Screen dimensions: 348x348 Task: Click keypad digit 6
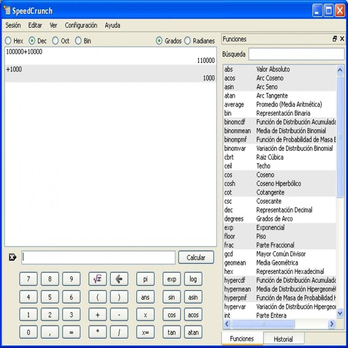coord(71,297)
